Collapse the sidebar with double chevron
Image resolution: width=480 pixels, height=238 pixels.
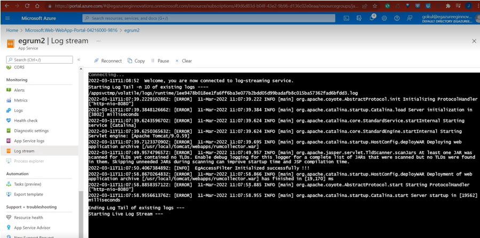pos(78,59)
